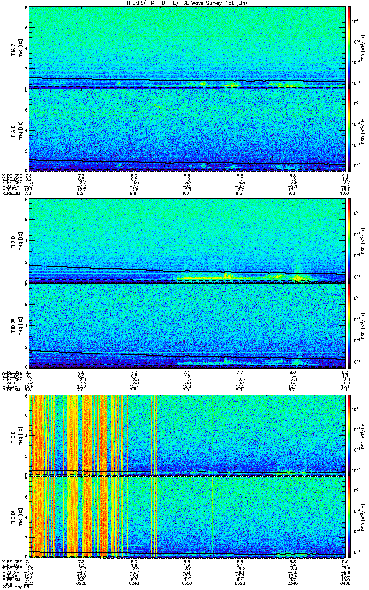This screenshot has height=590, width=369.
Task: Click the THA BL spectrogram panel
Action: [187, 48]
